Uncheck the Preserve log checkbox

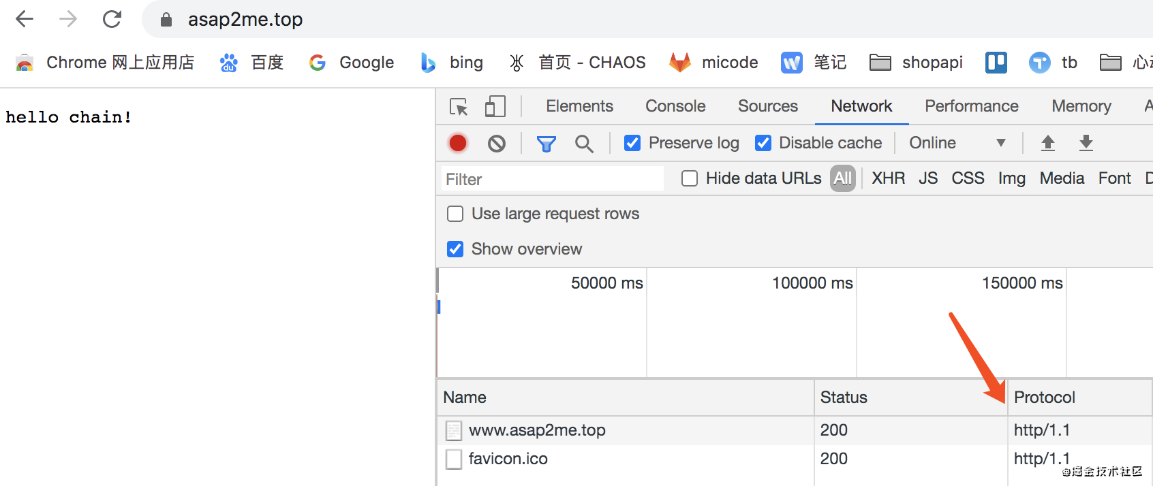[632, 143]
